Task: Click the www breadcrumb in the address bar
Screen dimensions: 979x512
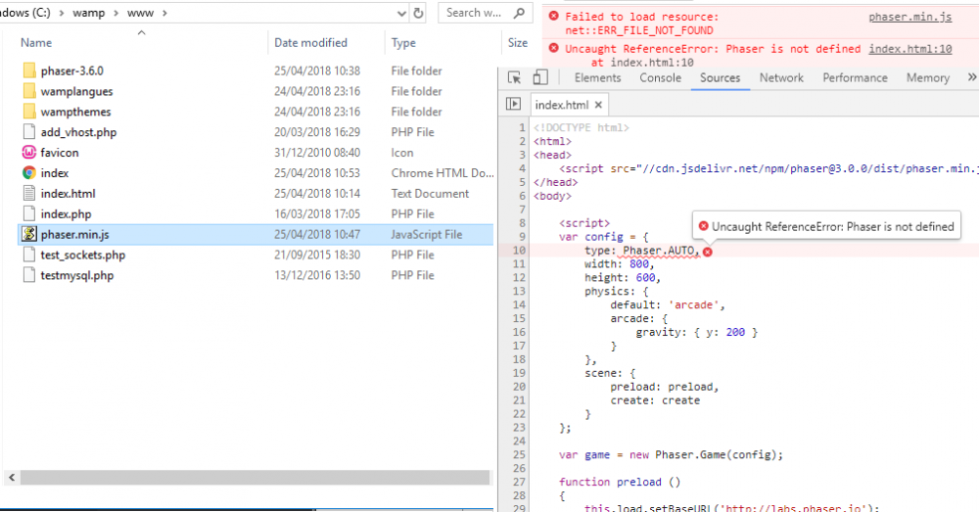Action: (x=140, y=13)
